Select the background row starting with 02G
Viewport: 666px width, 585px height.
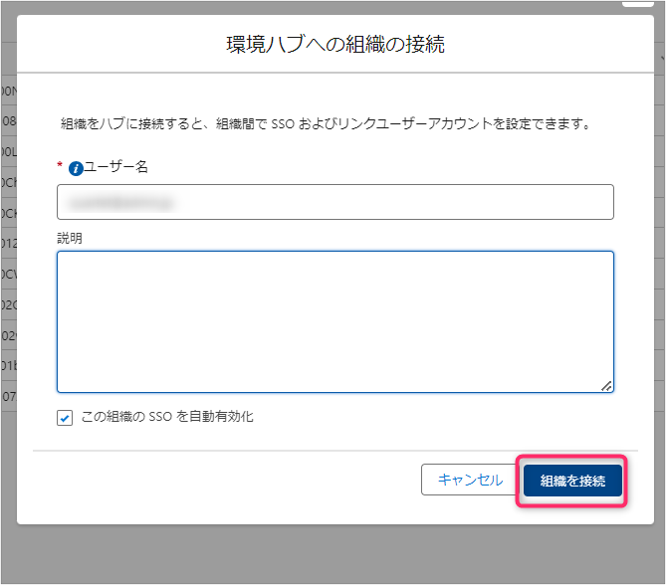point(8,305)
